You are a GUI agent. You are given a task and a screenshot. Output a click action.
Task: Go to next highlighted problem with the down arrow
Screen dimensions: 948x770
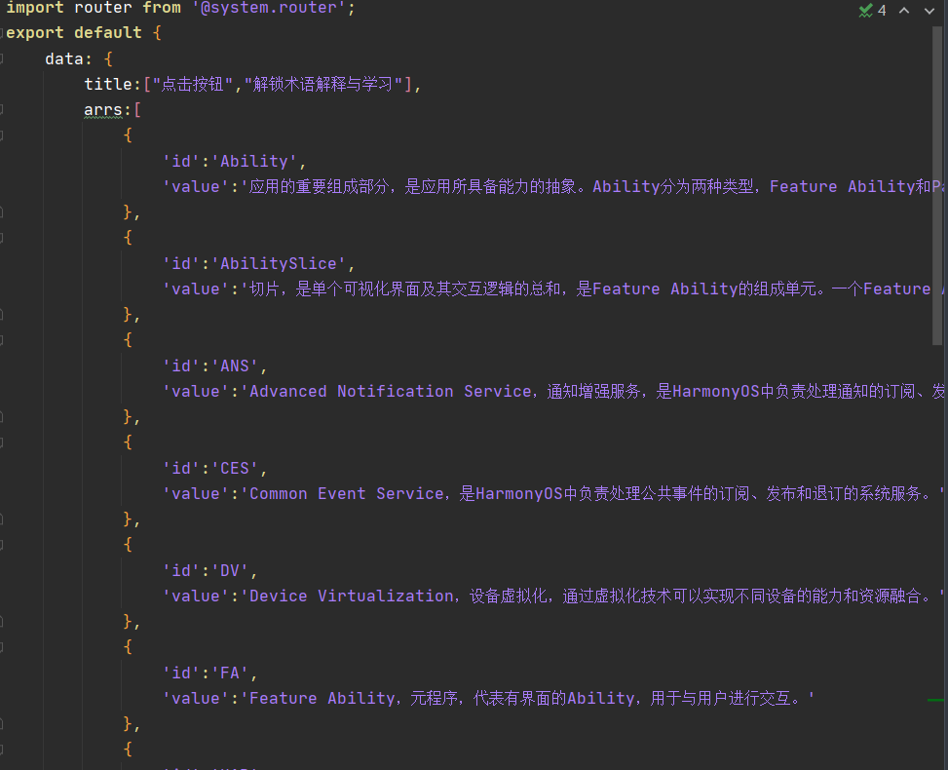929,11
